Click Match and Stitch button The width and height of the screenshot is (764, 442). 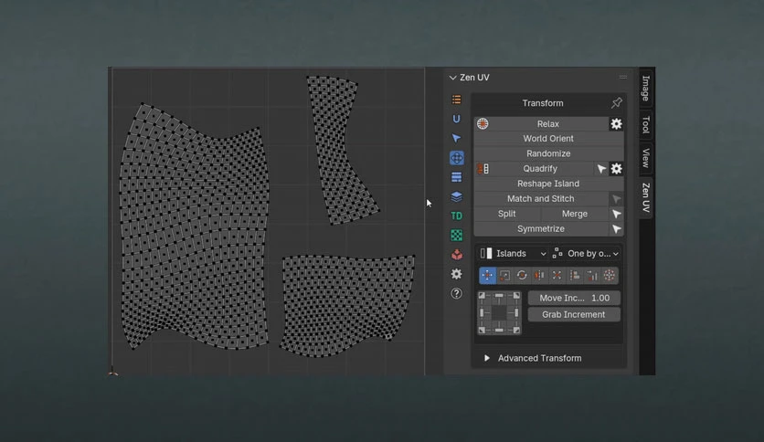click(x=541, y=198)
